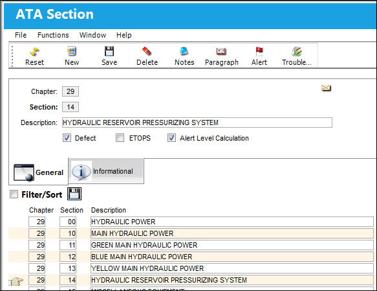This screenshot has height=291, width=377.
Task: Switch to the Informational tab
Action: pyautogui.click(x=106, y=171)
